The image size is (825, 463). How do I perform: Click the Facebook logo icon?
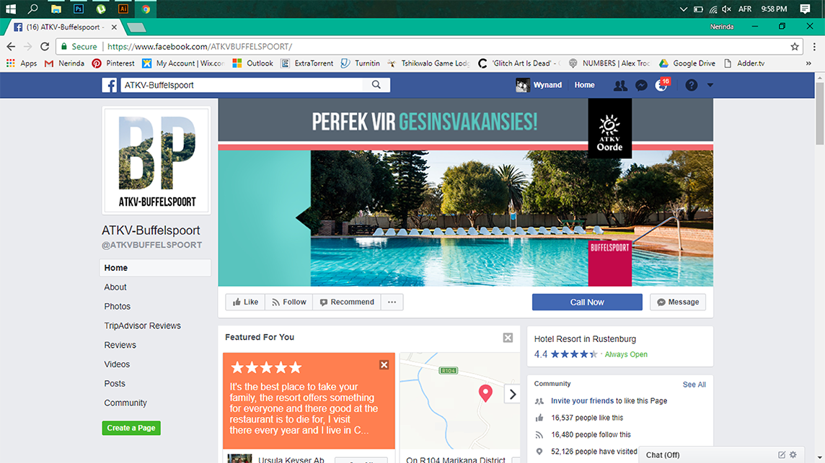coord(110,85)
